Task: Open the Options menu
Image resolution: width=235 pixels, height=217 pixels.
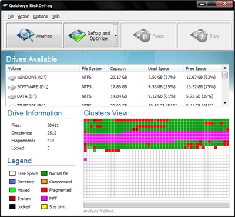Action: [x=41, y=16]
